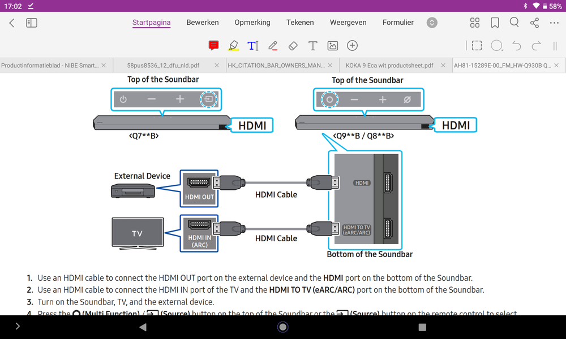Select the pencil underline drawing tool
The height and width of the screenshot is (339, 566).
(273, 46)
